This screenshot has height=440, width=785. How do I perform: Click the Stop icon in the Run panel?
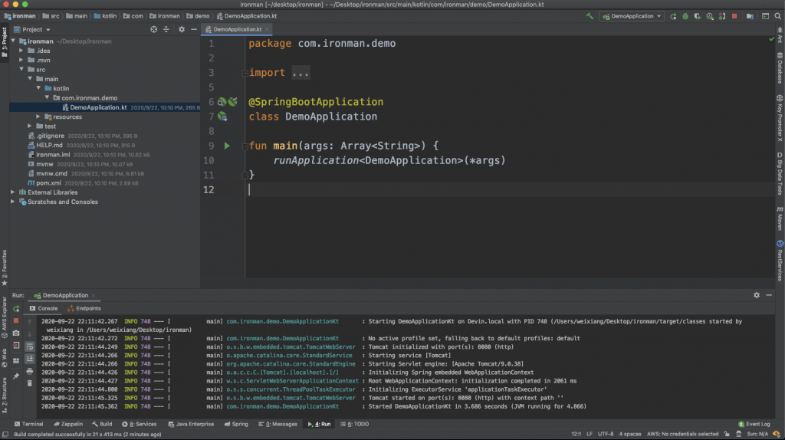pyautogui.click(x=16, y=321)
